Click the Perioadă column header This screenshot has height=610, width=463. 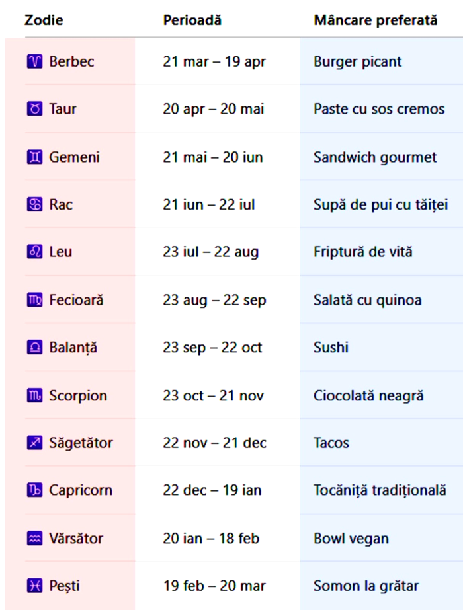(x=192, y=20)
